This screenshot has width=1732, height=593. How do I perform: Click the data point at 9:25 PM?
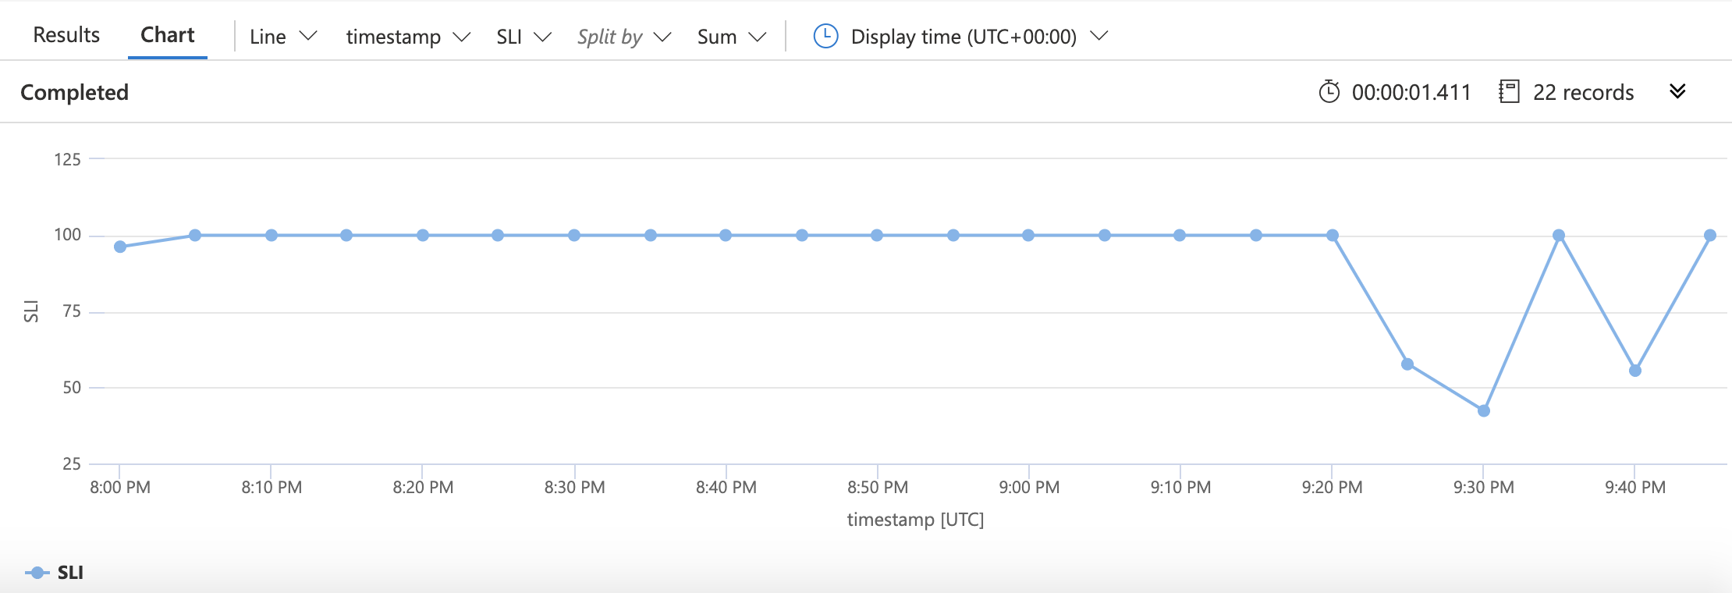pos(1407,364)
